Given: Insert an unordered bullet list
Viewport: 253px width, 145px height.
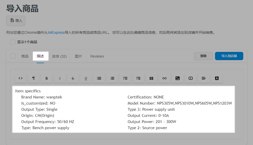Looking at the screenshot, I should (x=99, y=79).
